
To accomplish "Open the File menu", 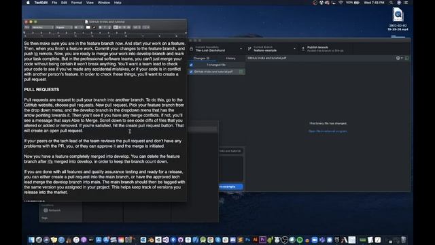I will (54, 3).
